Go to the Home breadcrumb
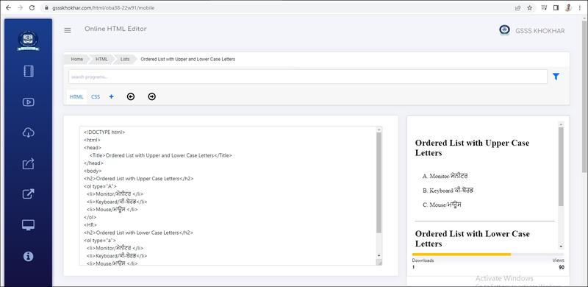Viewport: 588px width, 287px height. (x=77, y=60)
